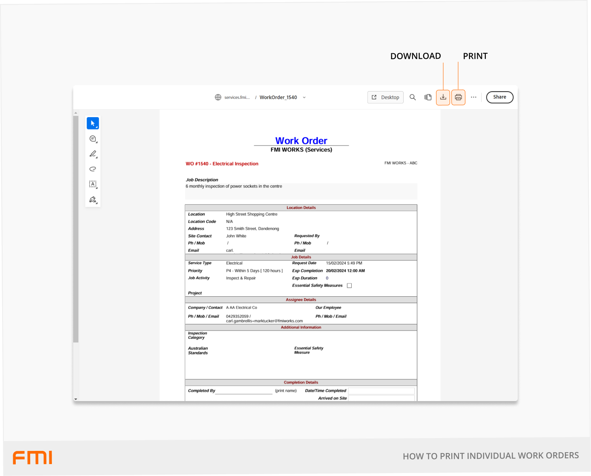Click the Print icon
The image size is (591, 476).
[458, 97]
